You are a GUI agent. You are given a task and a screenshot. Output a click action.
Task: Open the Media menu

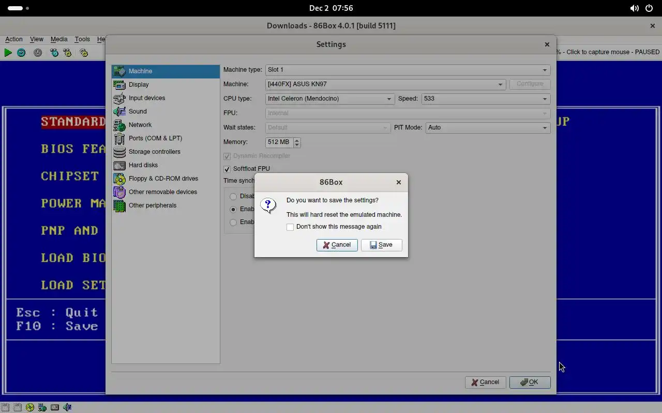[x=59, y=39]
